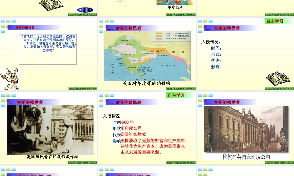Viewport: 294px width, 176px height.
Task: Click 下一页 button on the 1600 年 answers slide
Action: point(185,163)
